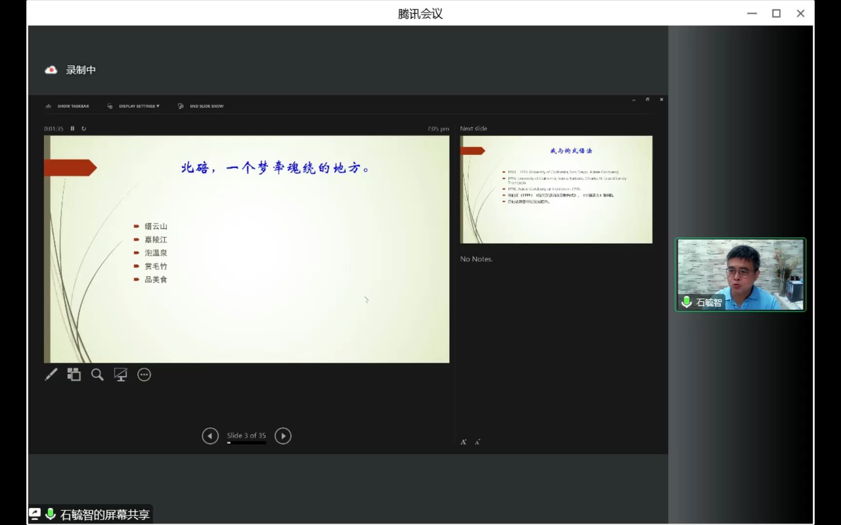Advance to the next slide arrow
The width and height of the screenshot is (841, 525).
pyautogui.click(x=283, y=436)
